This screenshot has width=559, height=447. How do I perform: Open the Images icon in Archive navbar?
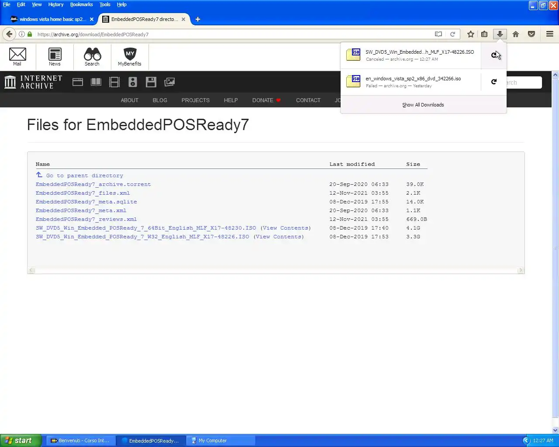coord(169,82)
